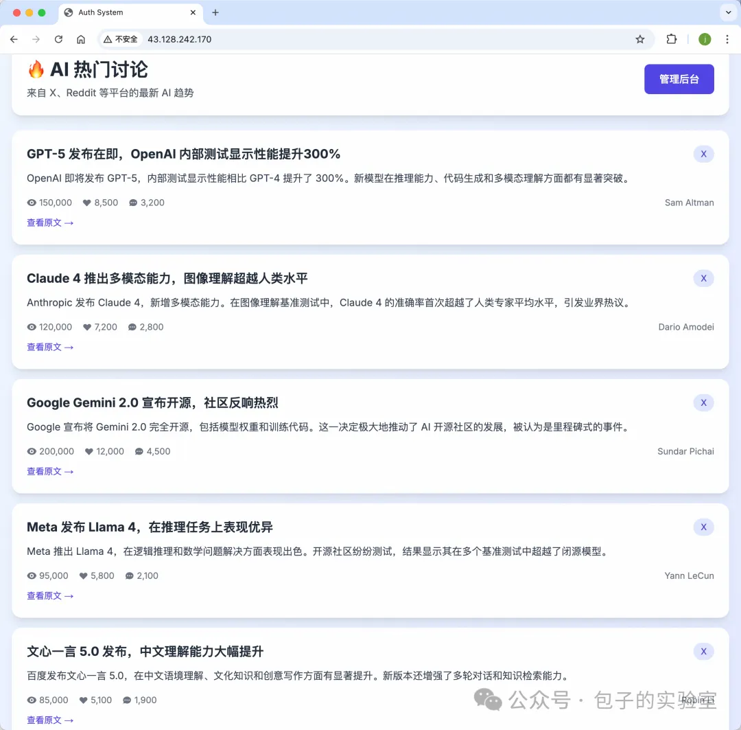This screenshot has width=741, height=730.
Task: Open 查看原文 link under Google Gemini post
Action: (x=50, y=472)
